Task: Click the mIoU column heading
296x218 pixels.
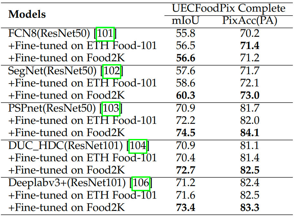Action: click(x=185, y=21)
